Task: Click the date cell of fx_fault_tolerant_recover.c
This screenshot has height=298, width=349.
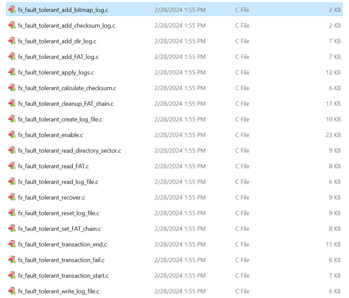Action: (x=180, y=198)
